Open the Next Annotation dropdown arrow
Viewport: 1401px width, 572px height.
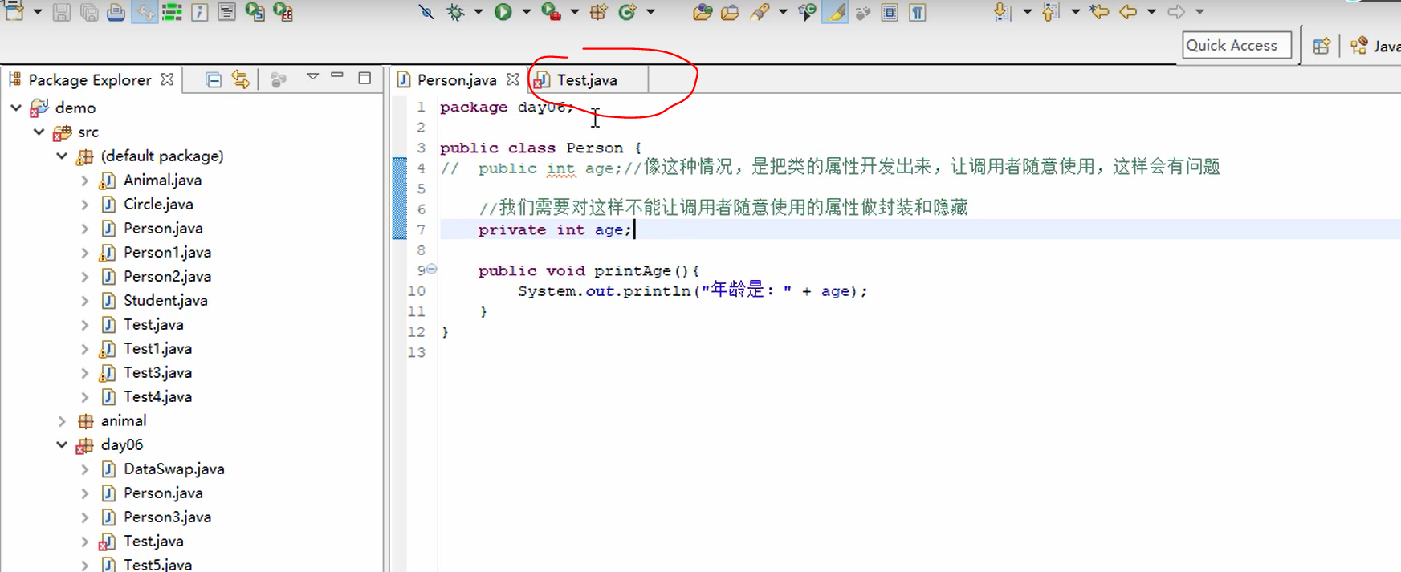coord(1027,11)
